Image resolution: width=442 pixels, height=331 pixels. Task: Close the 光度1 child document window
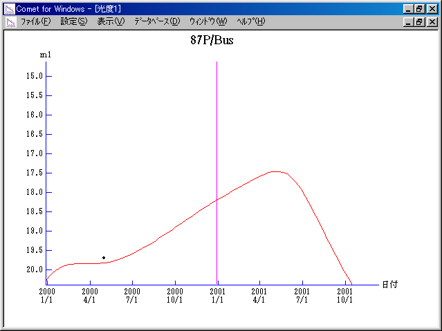[432, 21]
